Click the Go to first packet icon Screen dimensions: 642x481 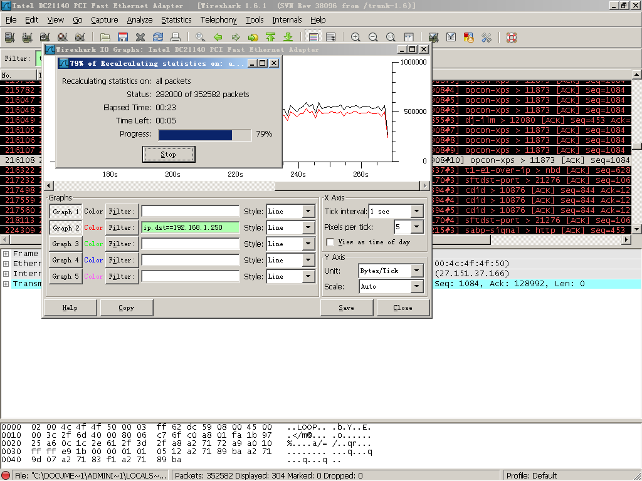click(x=271, y=38)
